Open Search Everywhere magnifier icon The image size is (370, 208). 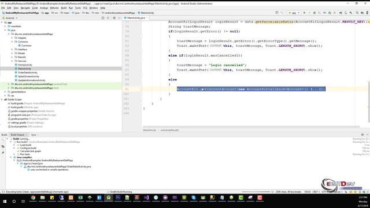coord(357,13)
